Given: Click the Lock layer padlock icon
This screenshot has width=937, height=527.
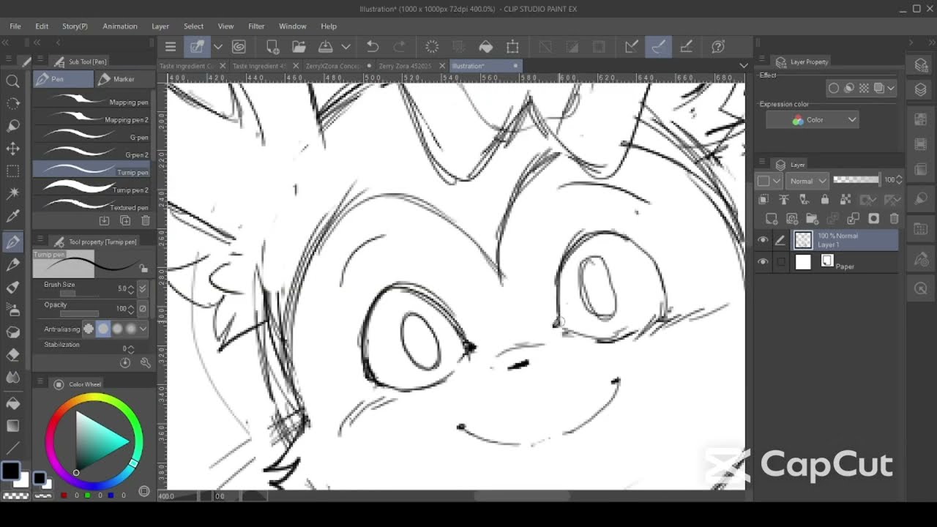Looking at the screenshot, I should 825,199.
